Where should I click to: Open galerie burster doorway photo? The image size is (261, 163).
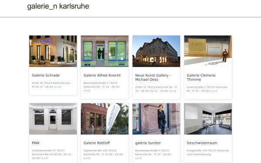coord(156,119)
